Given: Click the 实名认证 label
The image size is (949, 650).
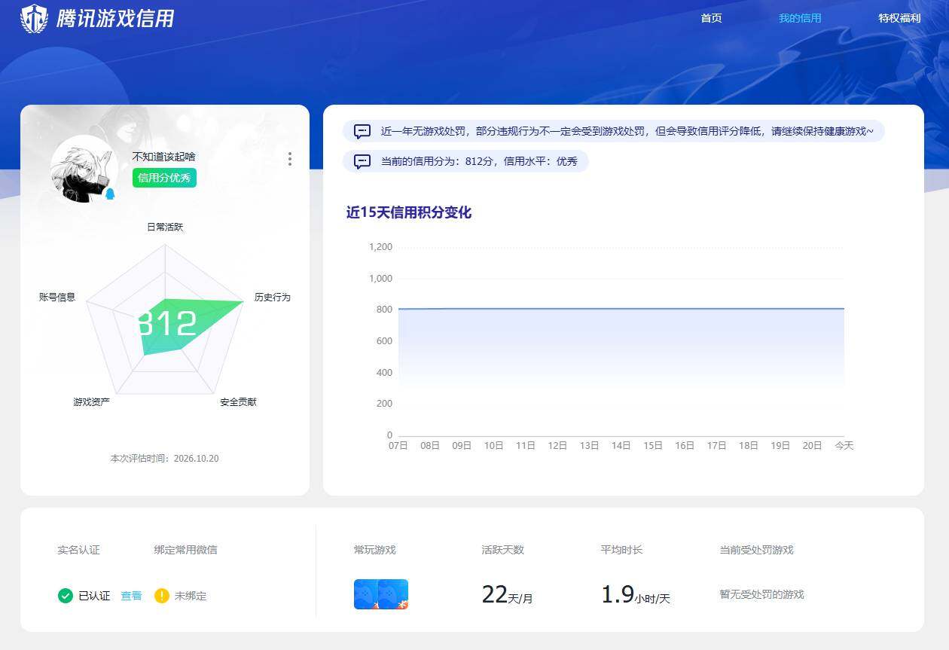Looking at the screenshot, I should (x=78, y=550).
